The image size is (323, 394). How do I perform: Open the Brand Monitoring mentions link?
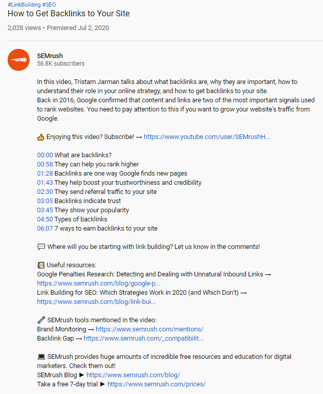click(149, 329)
